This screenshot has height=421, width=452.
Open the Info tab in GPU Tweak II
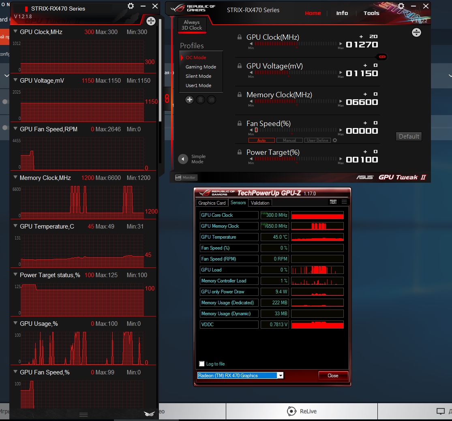[x=342, y=13]
